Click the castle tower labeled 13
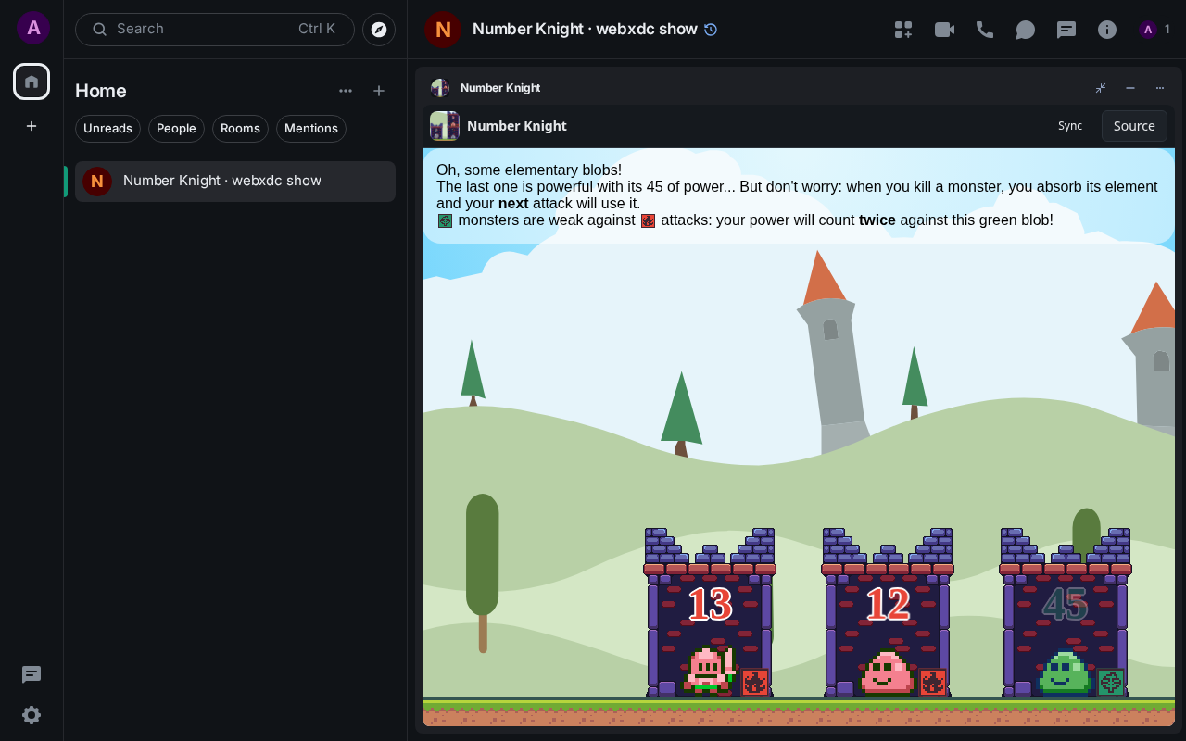1186x741 pixels. coord(710,612)
